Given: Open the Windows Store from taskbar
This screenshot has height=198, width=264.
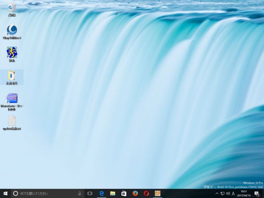Looking at the screenshot, I should (124, 193).
